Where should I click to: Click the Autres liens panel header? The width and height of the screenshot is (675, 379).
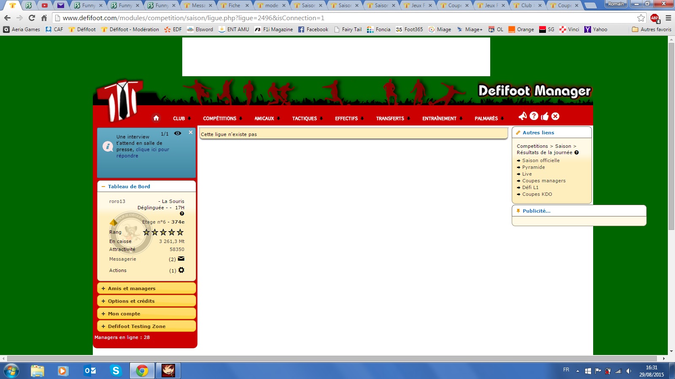(552, 133)
